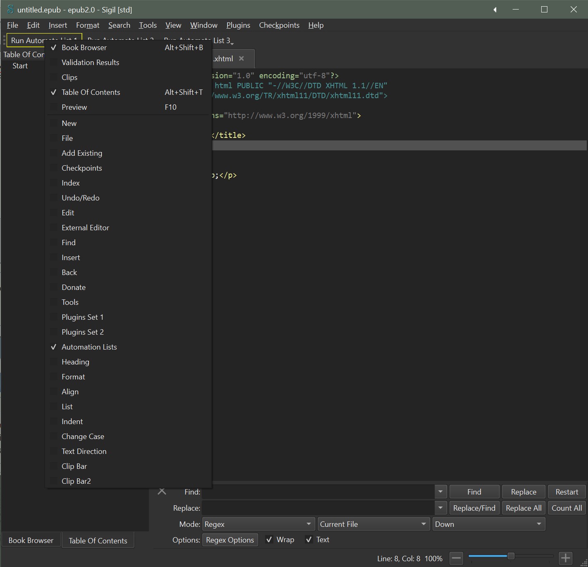Open the View menu
The height and width of the screenshot is (567, 588).
coord(174,25)
